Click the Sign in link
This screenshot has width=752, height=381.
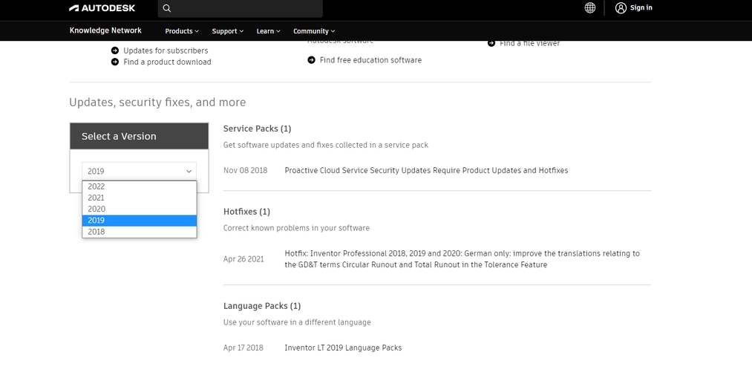(x=641, y=7)
